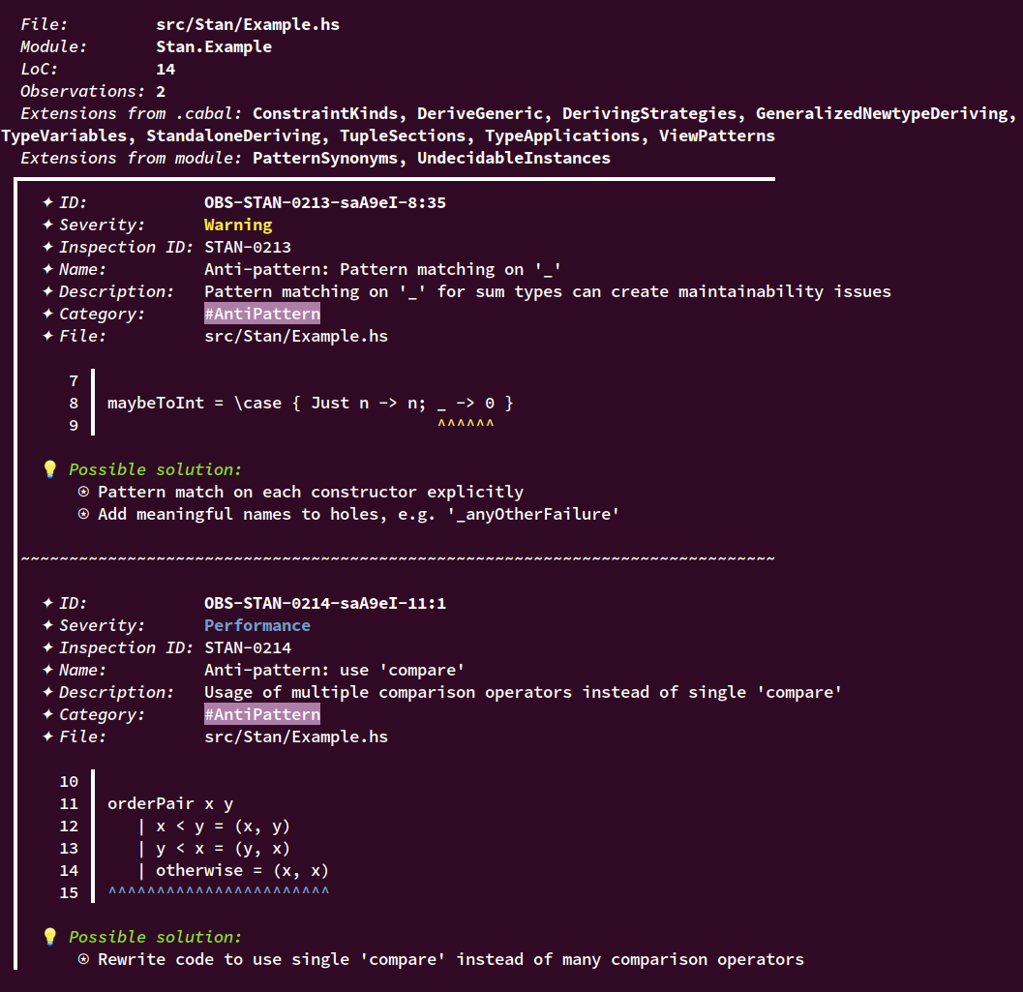
Task: Click the maybeToInt code line
Action: pos(311,403)
